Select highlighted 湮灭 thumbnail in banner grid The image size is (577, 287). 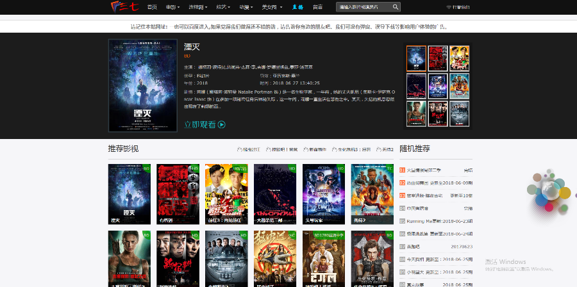(x=416, y=58)
